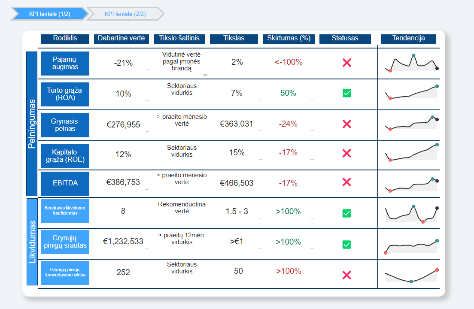Click red X status for Grynasis pelnas
The width and height of the screenshot is (474, 309).
point(347,124)
